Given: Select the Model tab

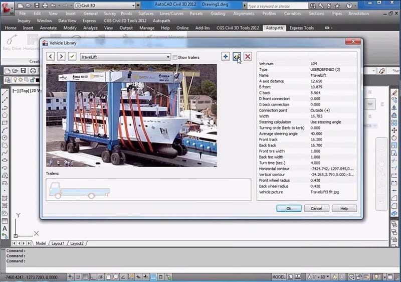Looking at the screenshot, I should click(x=41, y=243).
